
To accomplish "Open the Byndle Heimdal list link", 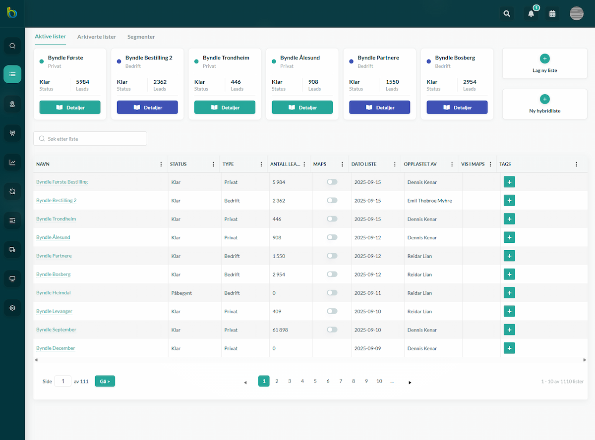I will [x=54, y=293].
